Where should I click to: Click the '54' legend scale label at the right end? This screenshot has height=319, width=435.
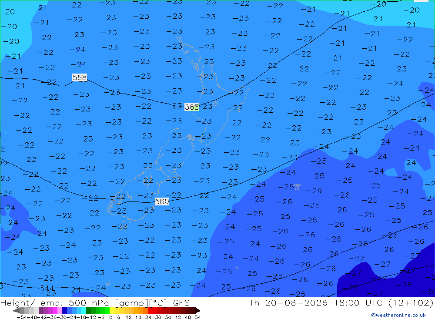[197, 317]
